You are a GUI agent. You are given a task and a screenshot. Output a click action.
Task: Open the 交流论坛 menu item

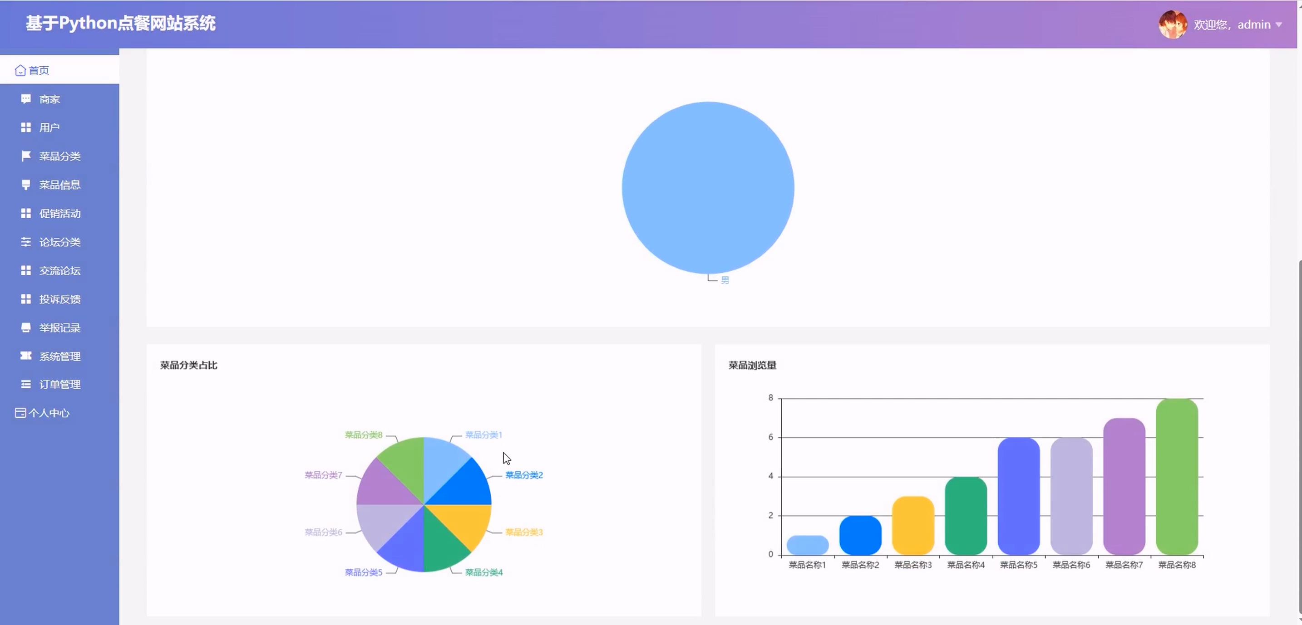coord(59,271)
